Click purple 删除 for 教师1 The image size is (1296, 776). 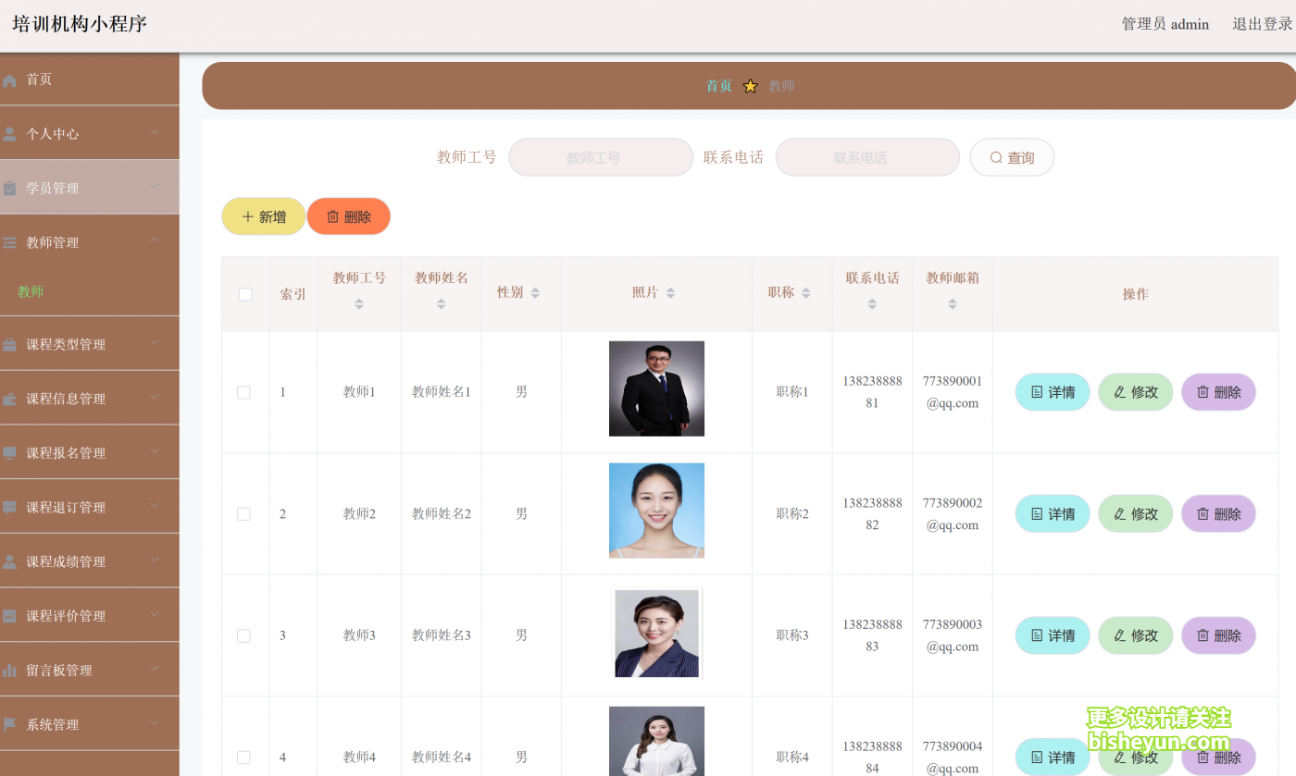coord(1218,392)
